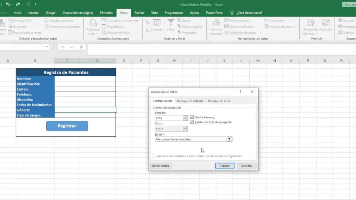
Task: Select the cell next to Género
Action: click(x=85, y=110)
